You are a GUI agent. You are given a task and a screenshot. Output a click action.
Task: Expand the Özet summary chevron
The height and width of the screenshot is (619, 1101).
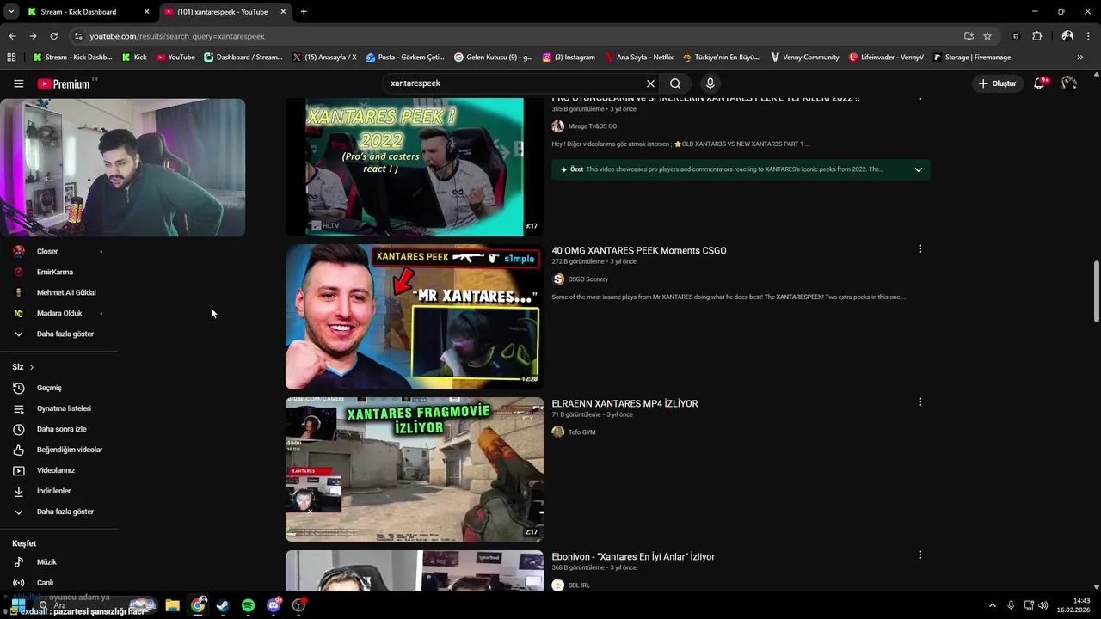918,169
